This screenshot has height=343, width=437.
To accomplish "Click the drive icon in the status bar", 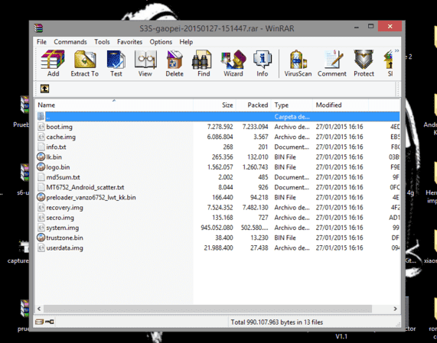I will pos(39,322).
